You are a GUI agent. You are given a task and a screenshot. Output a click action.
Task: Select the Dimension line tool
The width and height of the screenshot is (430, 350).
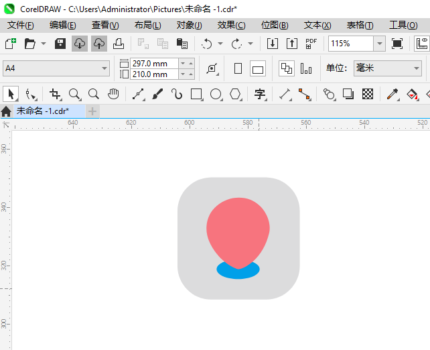[285, 94]
